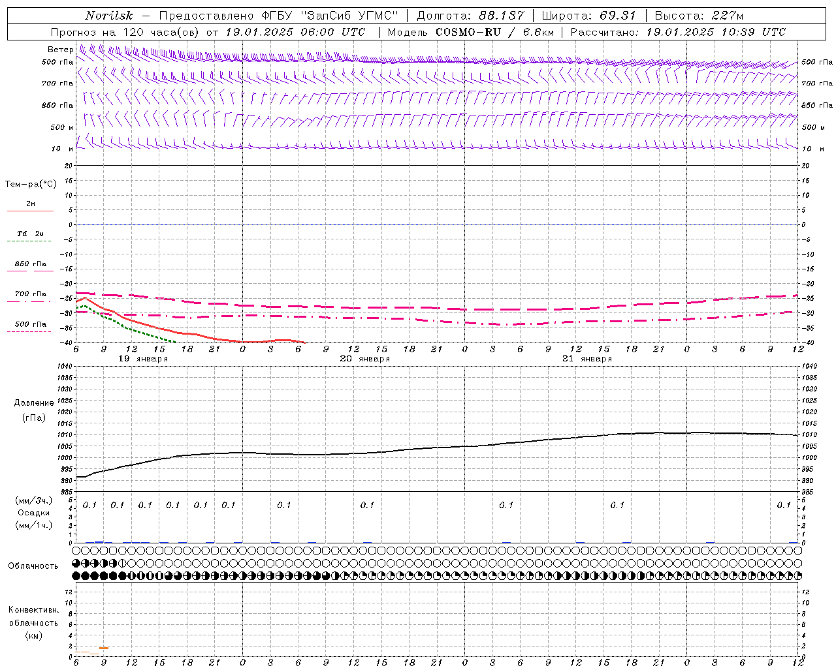836x668 pixels.
Task: Click the 'Облачность' cloud cover row label
Action: 33,566
